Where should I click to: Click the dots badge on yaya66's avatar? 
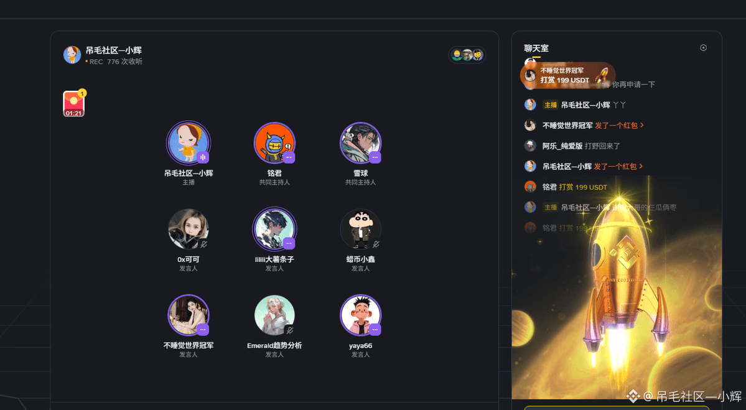(375, 329)
